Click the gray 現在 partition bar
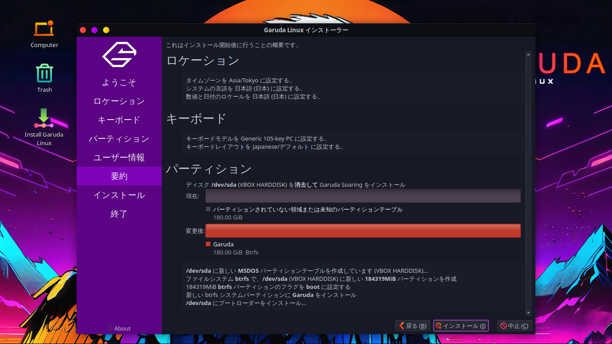612x344 pixels. click(363, 196)
